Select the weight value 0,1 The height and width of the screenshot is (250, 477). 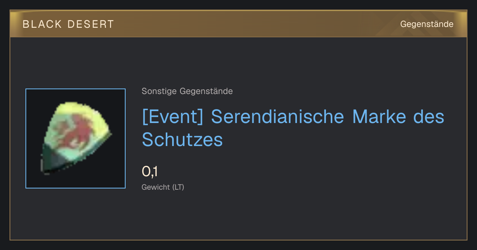click(150, 171)
